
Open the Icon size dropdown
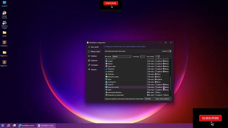[x=142, y=57]
